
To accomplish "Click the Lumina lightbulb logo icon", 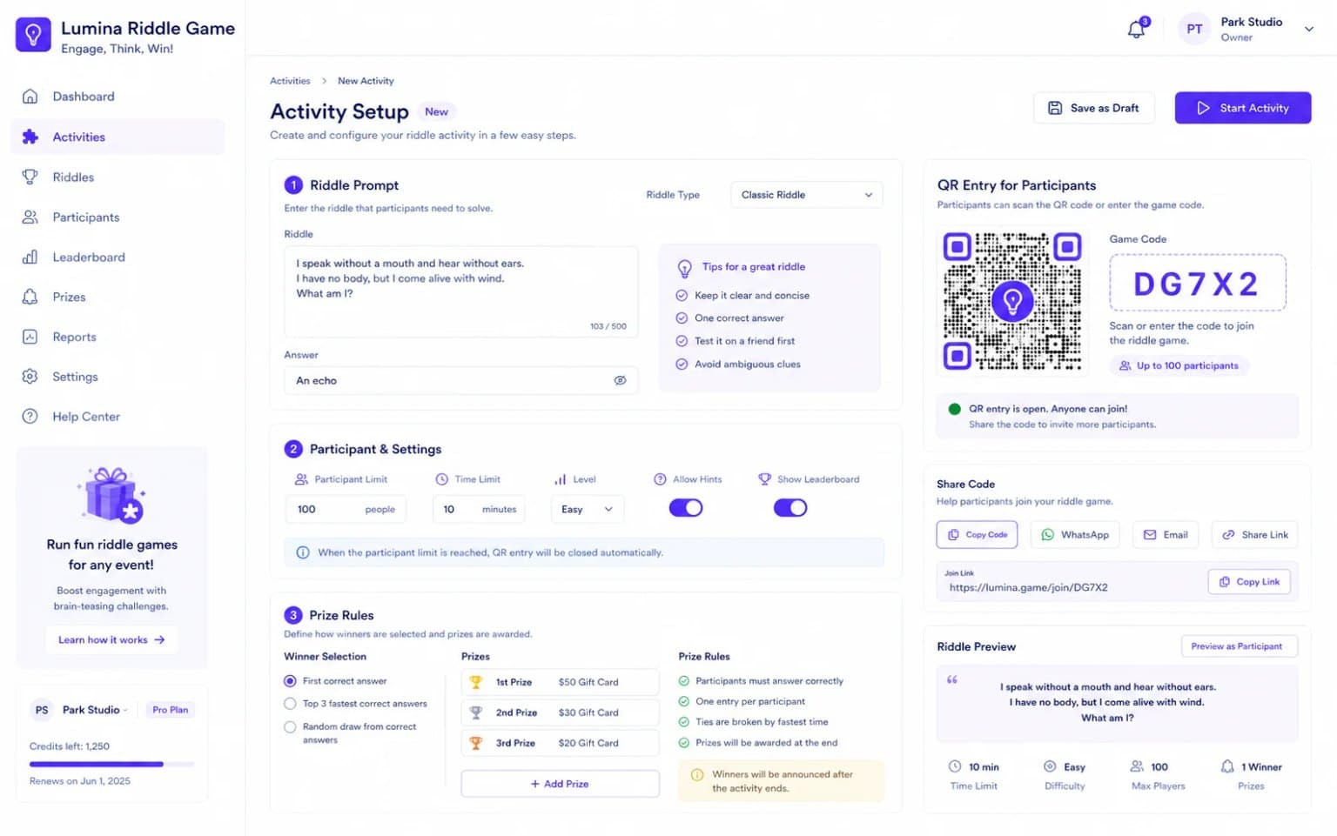I will (33, 35).
